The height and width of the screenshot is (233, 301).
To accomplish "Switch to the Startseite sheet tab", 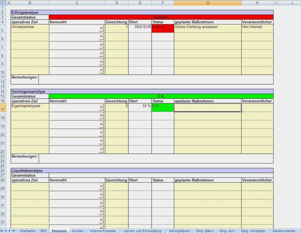I will [27, 231].
